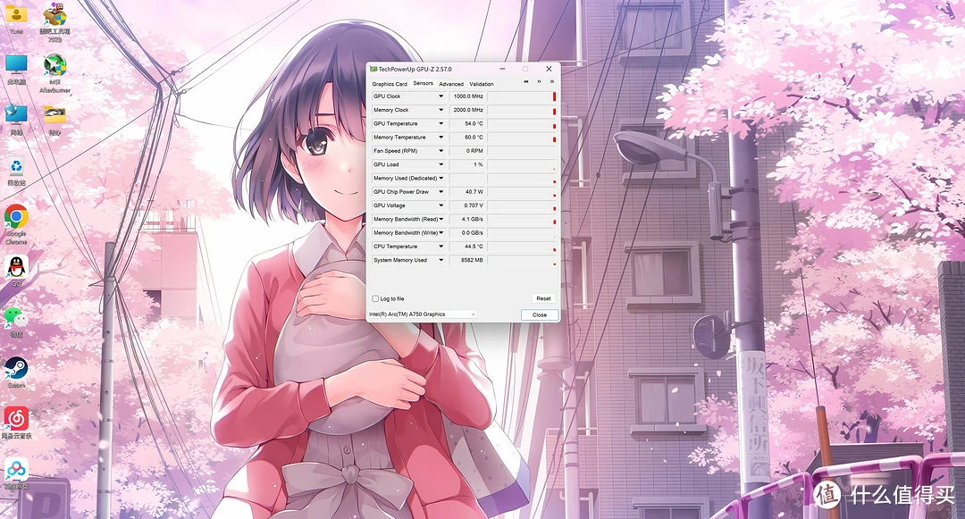Click the GPU Clock history graph
The width and height of the screenshot is (965, 519).
coord(522,96)
